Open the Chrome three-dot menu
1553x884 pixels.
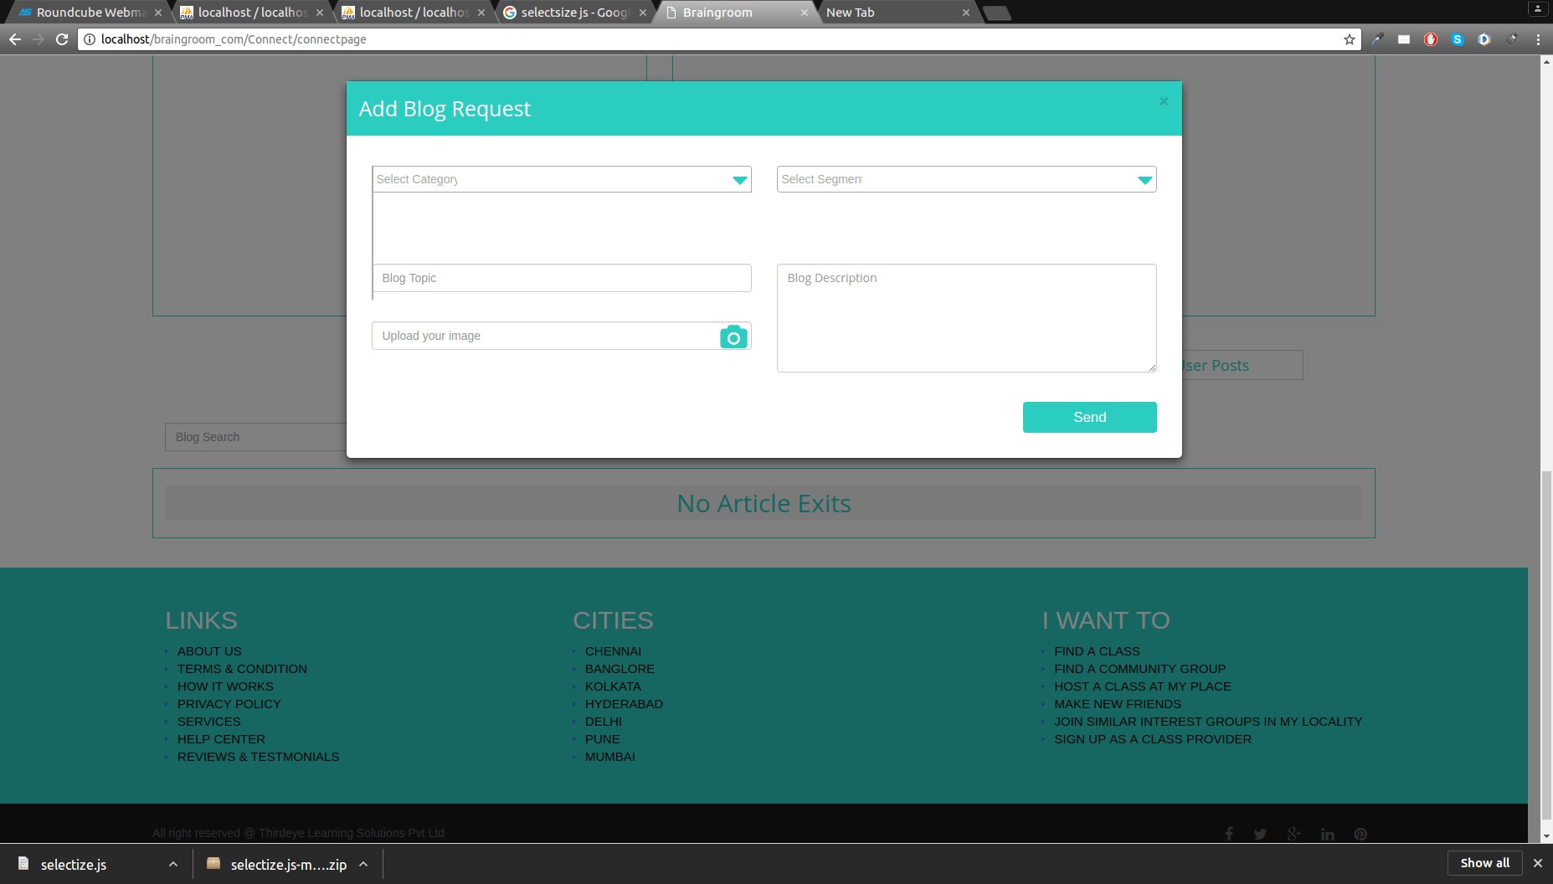[1538, 39]
